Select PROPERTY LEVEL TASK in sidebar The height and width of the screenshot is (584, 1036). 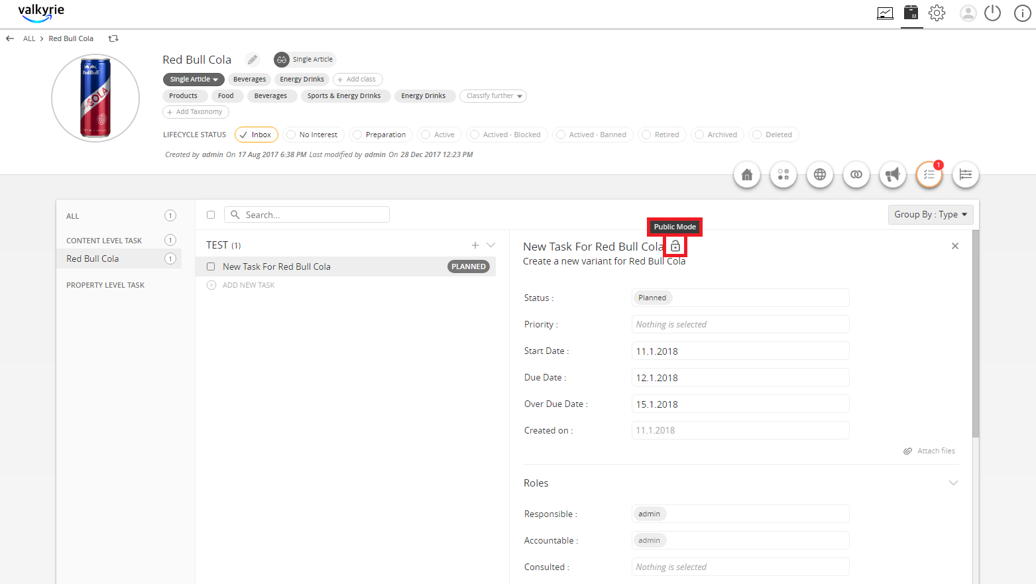point(105,285)
